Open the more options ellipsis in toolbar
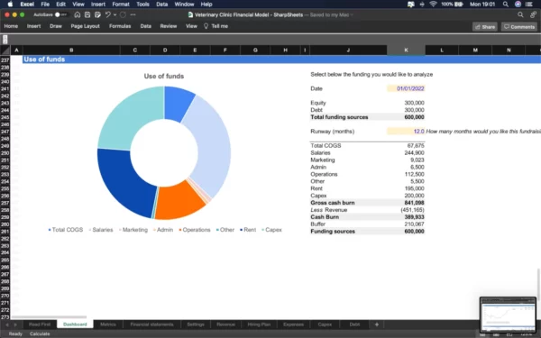 pos(133,14)
